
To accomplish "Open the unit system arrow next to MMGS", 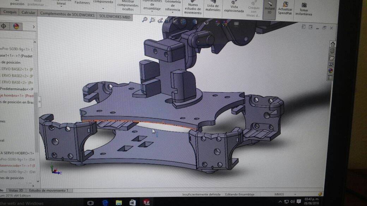I will coord(295,194).
